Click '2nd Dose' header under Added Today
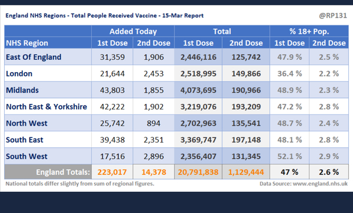The width and height of the screenshot is (353, 213). (154, 43)
